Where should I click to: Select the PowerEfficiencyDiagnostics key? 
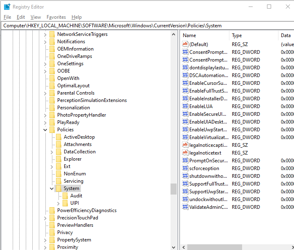(x=87, y=210)
